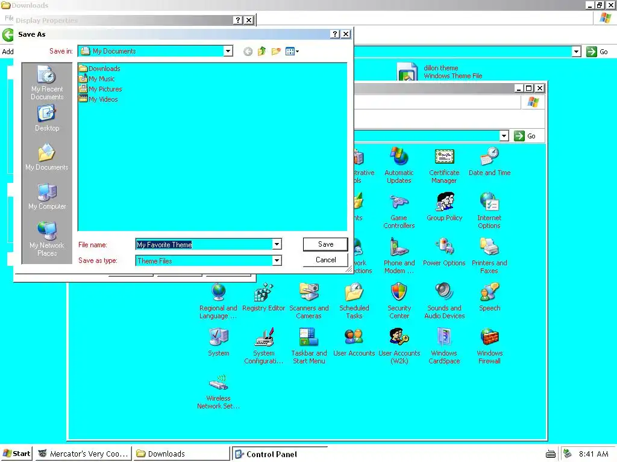Viewport: 617px width, 462px height.
Task: Select My Music folder
Action: pyautogui.click(x=97, y=79)
